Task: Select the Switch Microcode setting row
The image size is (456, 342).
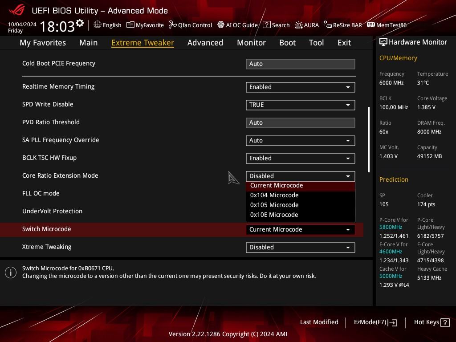Action: click(182, 229)
